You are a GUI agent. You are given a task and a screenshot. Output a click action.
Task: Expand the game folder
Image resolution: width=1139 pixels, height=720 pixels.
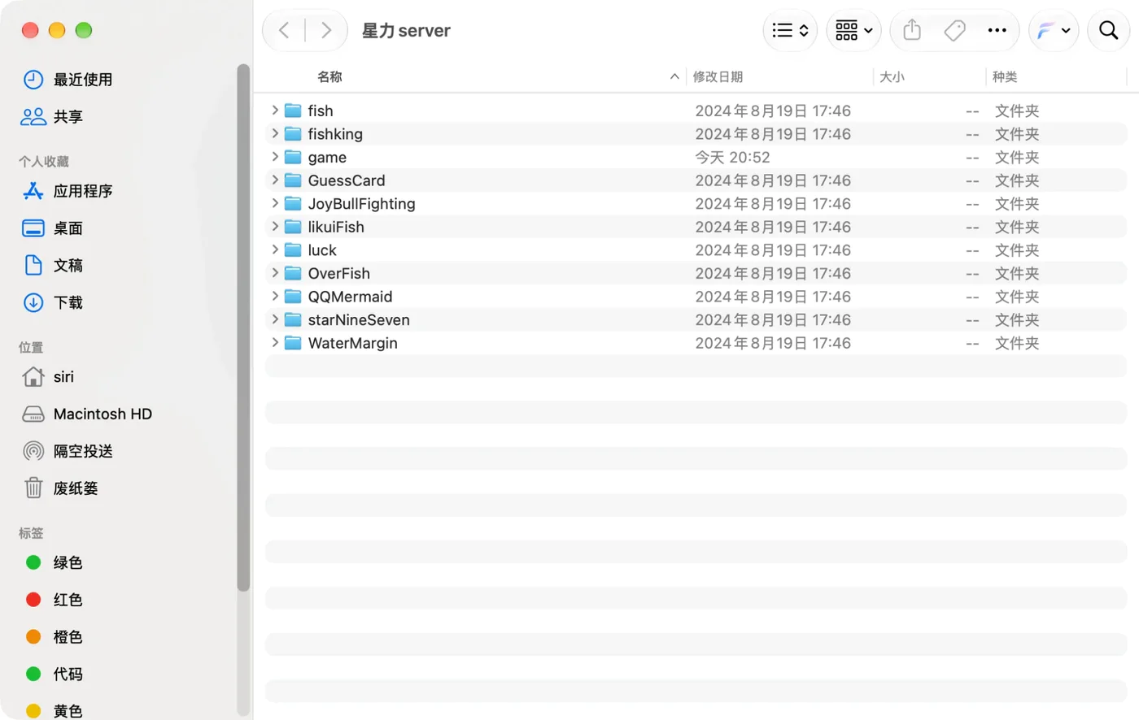pos(275,157)
